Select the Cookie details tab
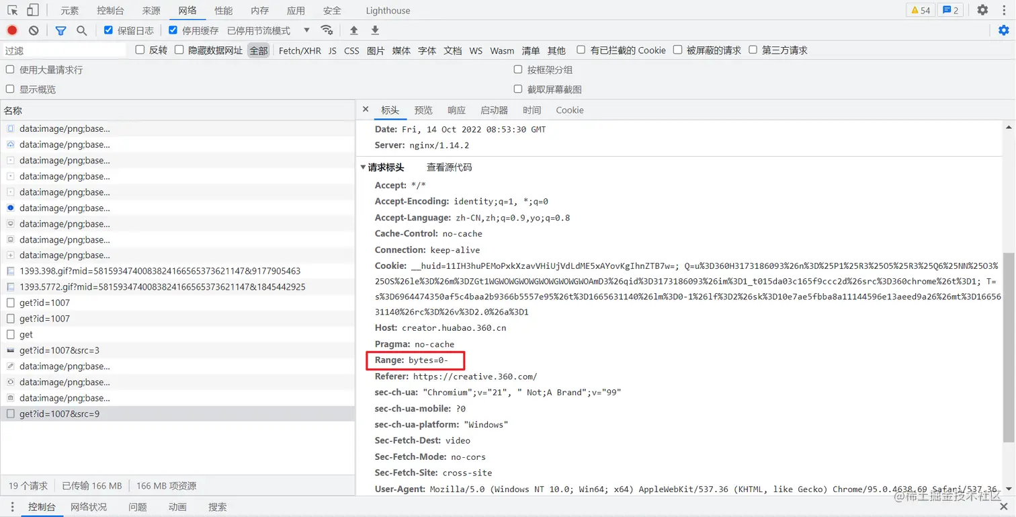 (570, 110)
